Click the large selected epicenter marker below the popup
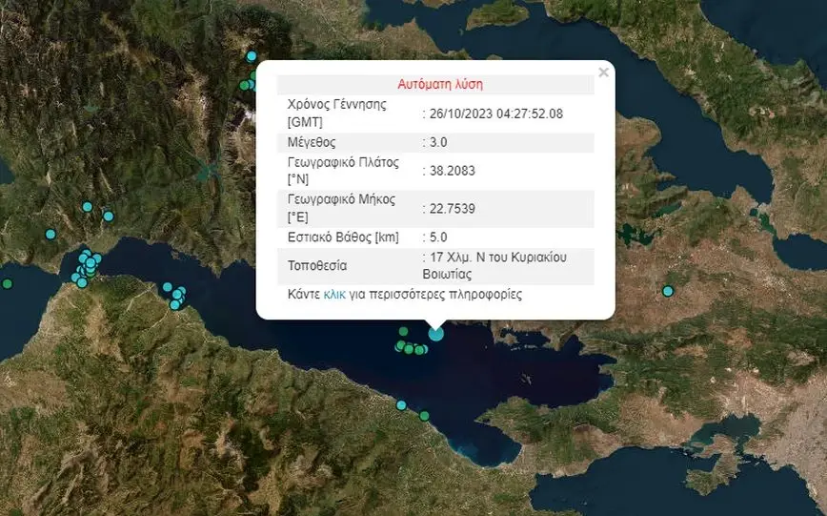The width and height of the screenshot is (827, 516). click(x=436, y=333)
